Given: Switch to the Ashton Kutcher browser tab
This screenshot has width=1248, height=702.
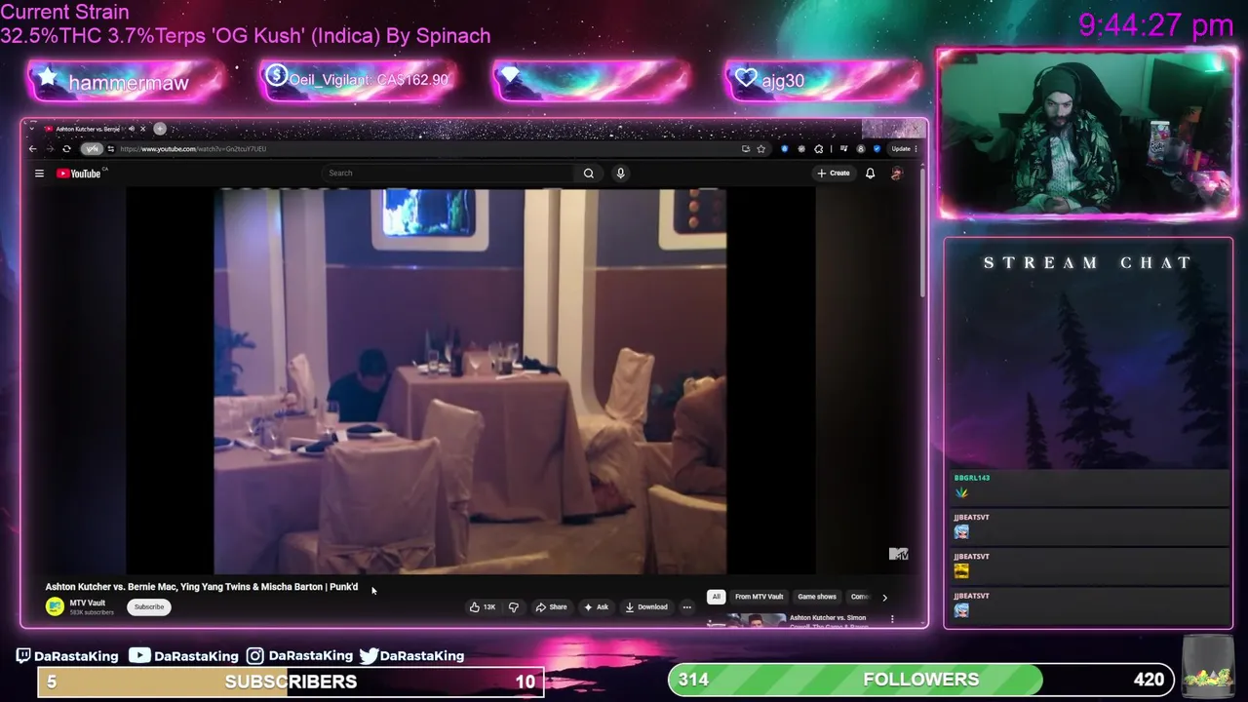Looking at the screenshot, I should pyautogui.click(x=86, y=129).
